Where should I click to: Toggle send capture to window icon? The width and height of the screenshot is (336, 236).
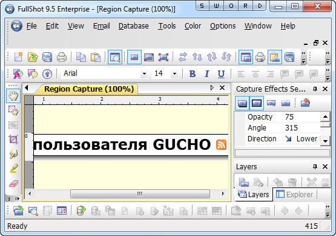tap(246, 57)
